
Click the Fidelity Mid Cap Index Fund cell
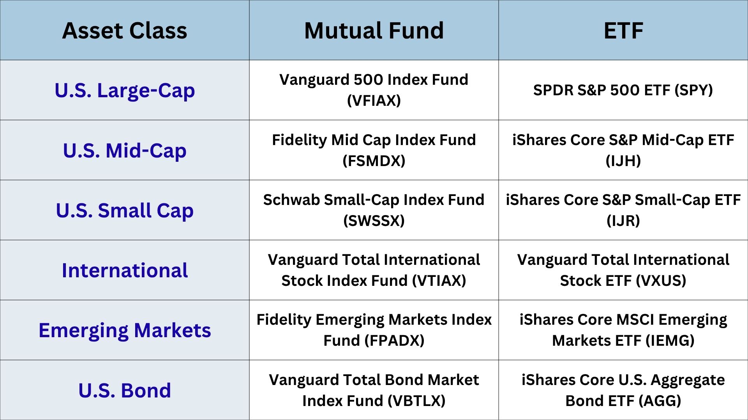(374, 150)
